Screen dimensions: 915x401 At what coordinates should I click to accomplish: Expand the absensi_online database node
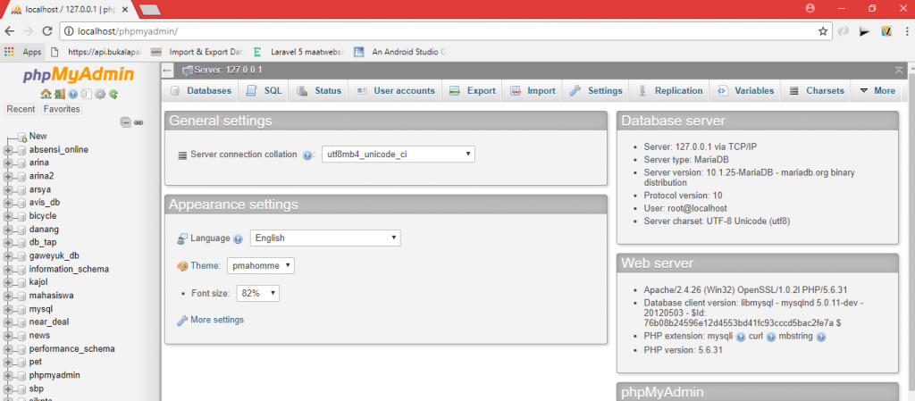pos(8,150)
